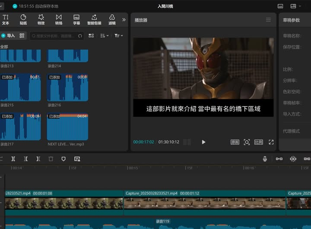The height and width of the screenshot is (229, 311).
Task: Switch media view layout icon
Action: 91,35
